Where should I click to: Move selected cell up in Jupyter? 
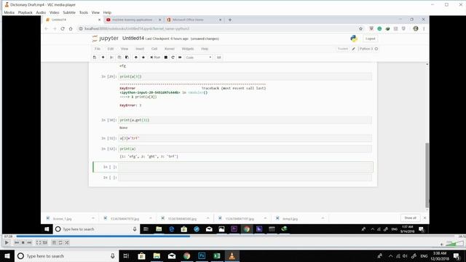pyautogui.click(x=136, y=57)
